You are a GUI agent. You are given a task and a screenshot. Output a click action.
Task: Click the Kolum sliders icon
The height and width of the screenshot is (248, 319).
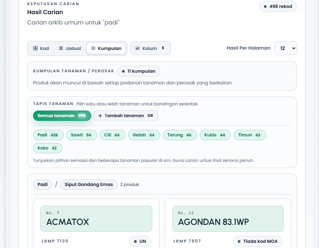137,48
